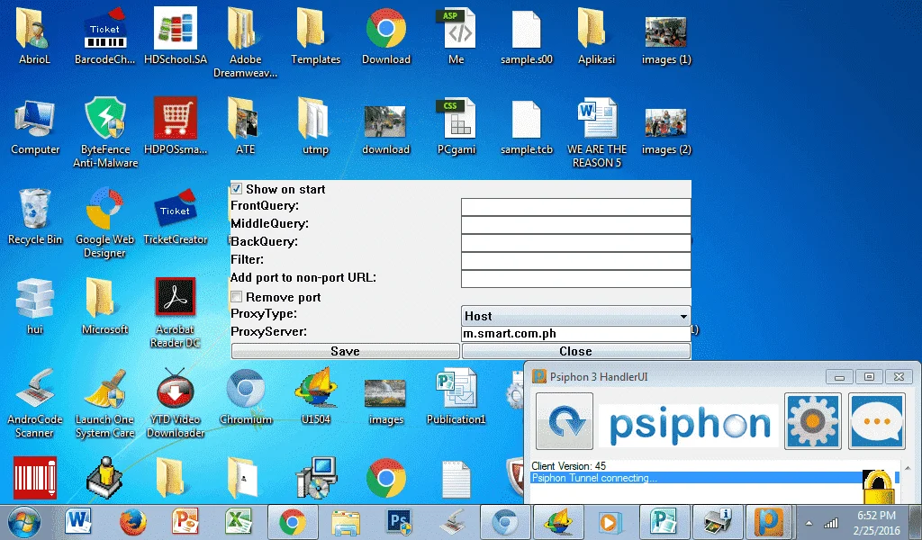
Task: Select the AndroCode Scanner desktop icon
Action: pos(35,403)
